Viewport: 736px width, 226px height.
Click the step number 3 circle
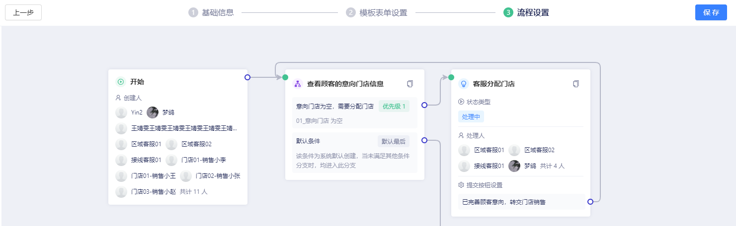tap(508, 12)
